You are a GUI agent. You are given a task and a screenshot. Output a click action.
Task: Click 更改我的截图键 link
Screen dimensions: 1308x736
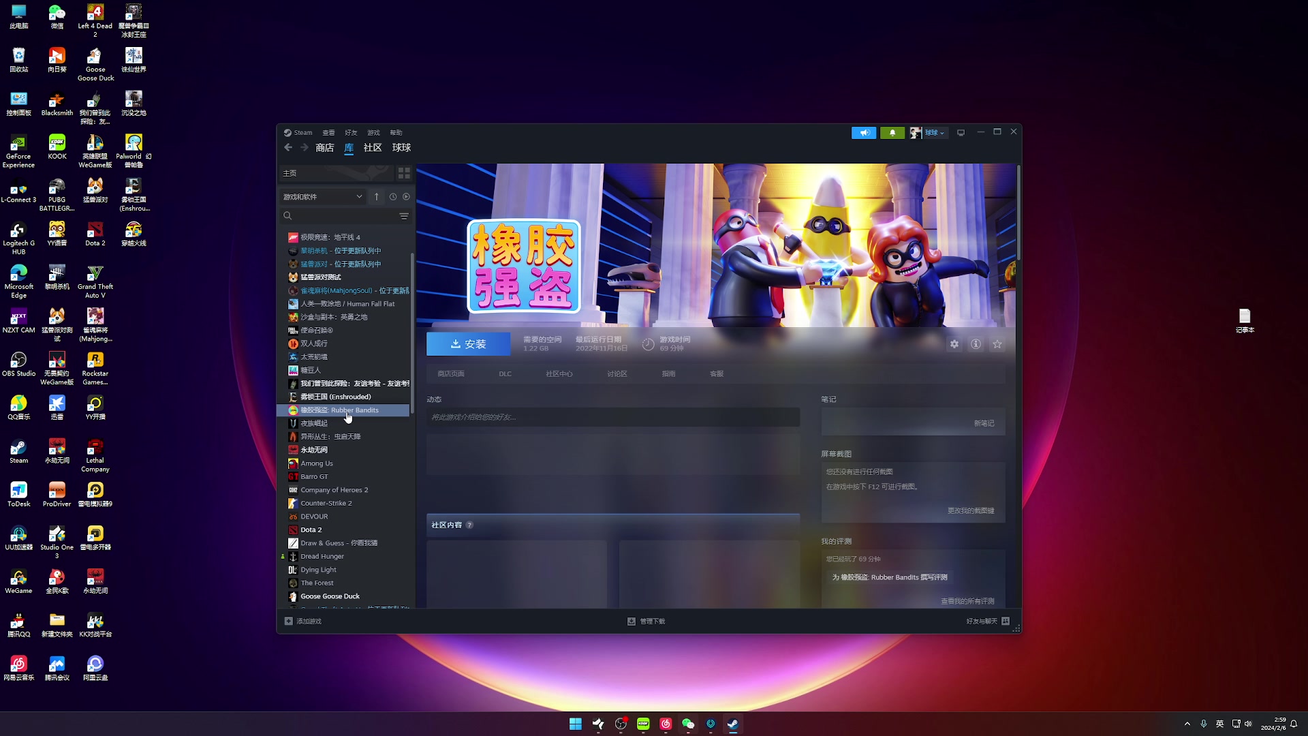(971, 511)
